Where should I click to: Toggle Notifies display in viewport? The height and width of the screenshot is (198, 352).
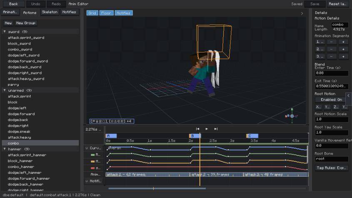(x=124, y=13)
